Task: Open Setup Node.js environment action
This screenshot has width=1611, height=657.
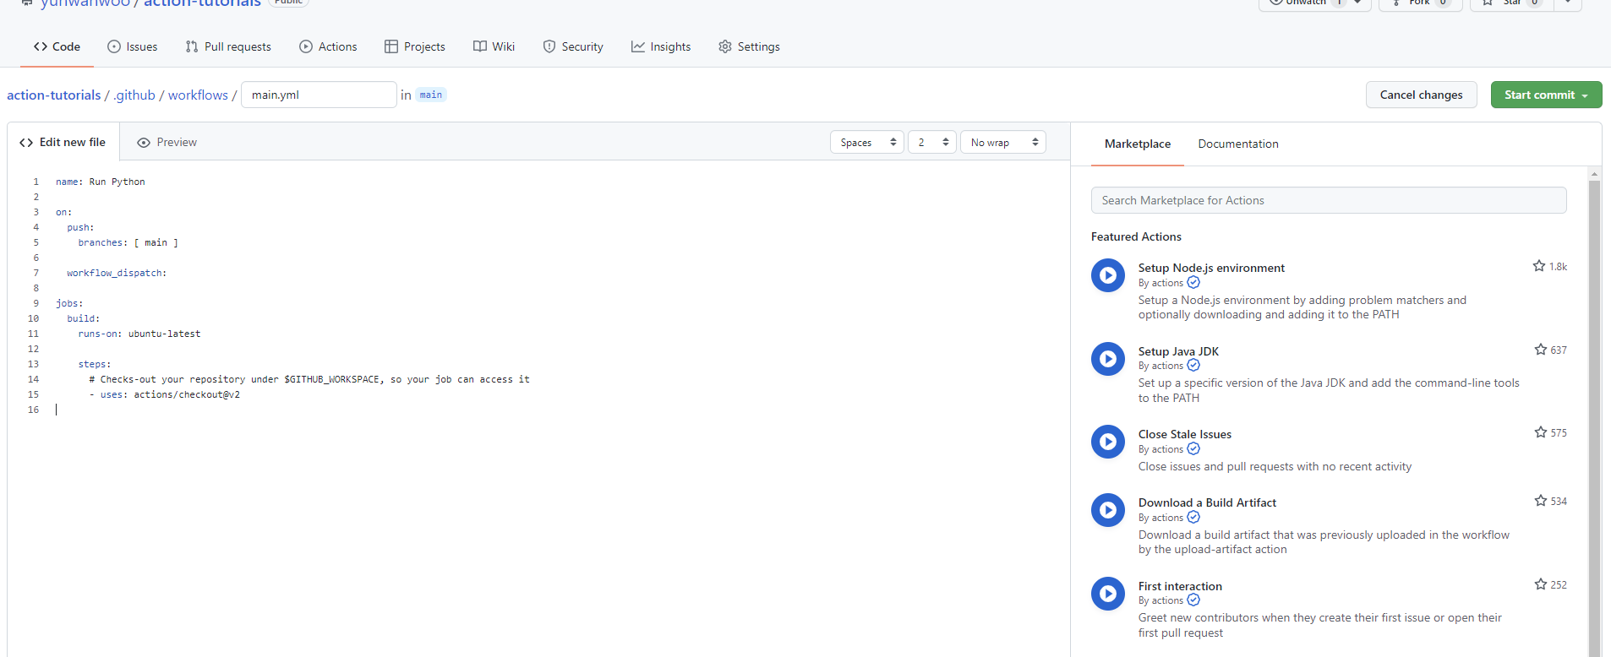Action: pos(1211,268)
